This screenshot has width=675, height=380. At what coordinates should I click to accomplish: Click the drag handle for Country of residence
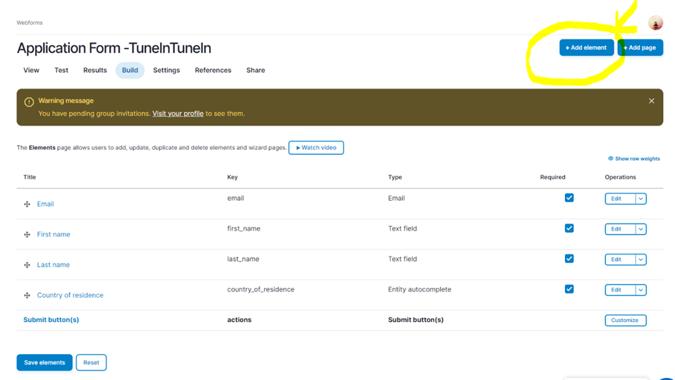coord(27,295)
